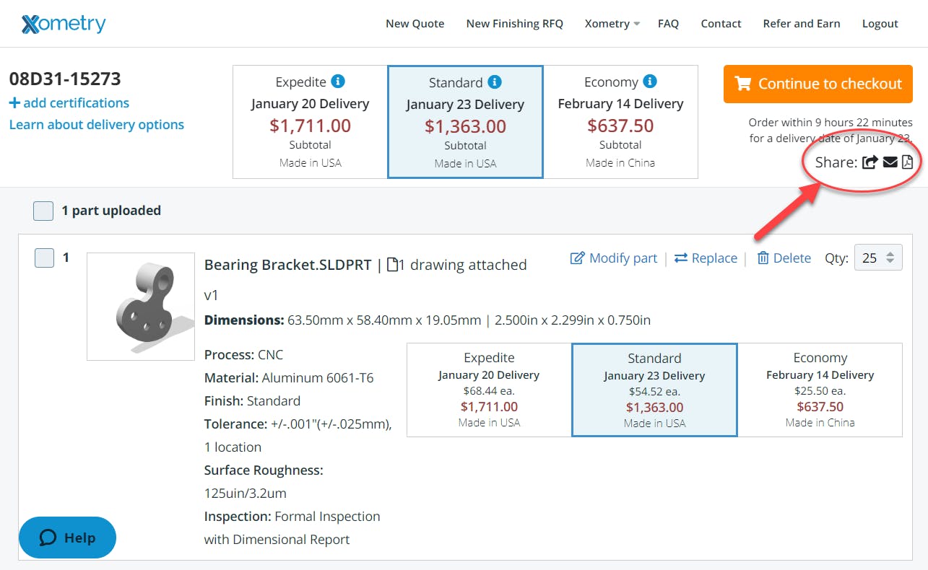
Task: Choose part Expedite at $68.44 ea.
Action: click(490, 390)
